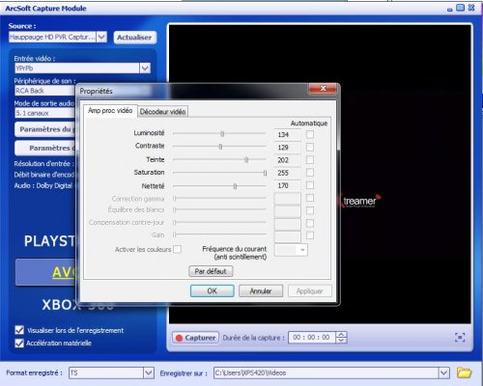This screenshot has width=483, height=386.
Task: Open the folder browse icon for the save path
Action: (x=464, y=372)
